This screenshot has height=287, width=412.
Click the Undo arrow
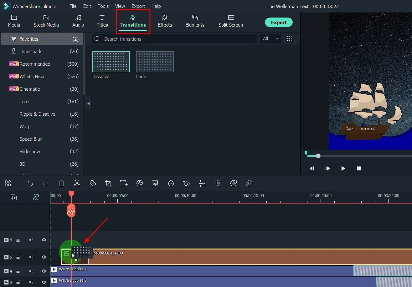point(30,183)
